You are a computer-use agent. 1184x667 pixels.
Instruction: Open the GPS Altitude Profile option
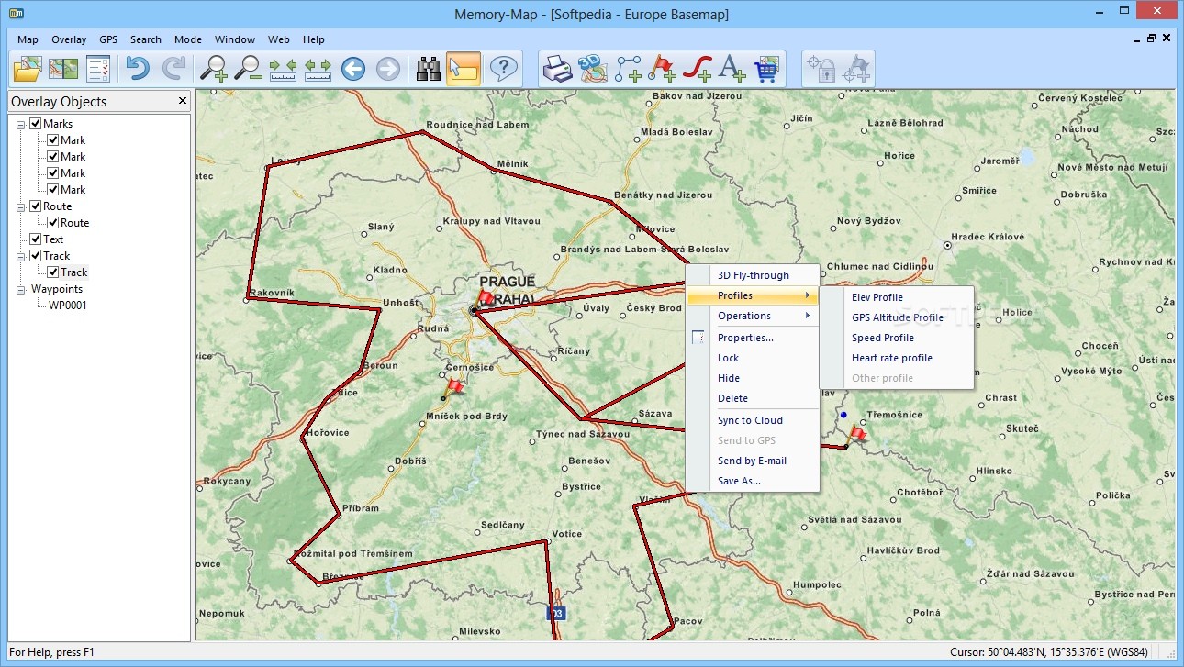point(897,317)
